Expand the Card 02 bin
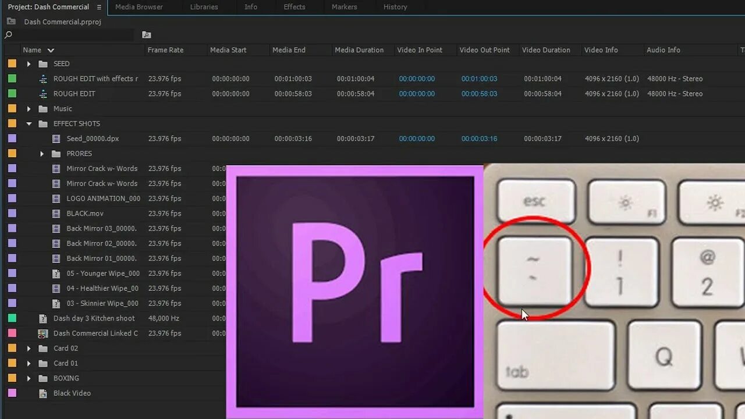The height and width of the screenshot is (419, 745). coord(29,349)
